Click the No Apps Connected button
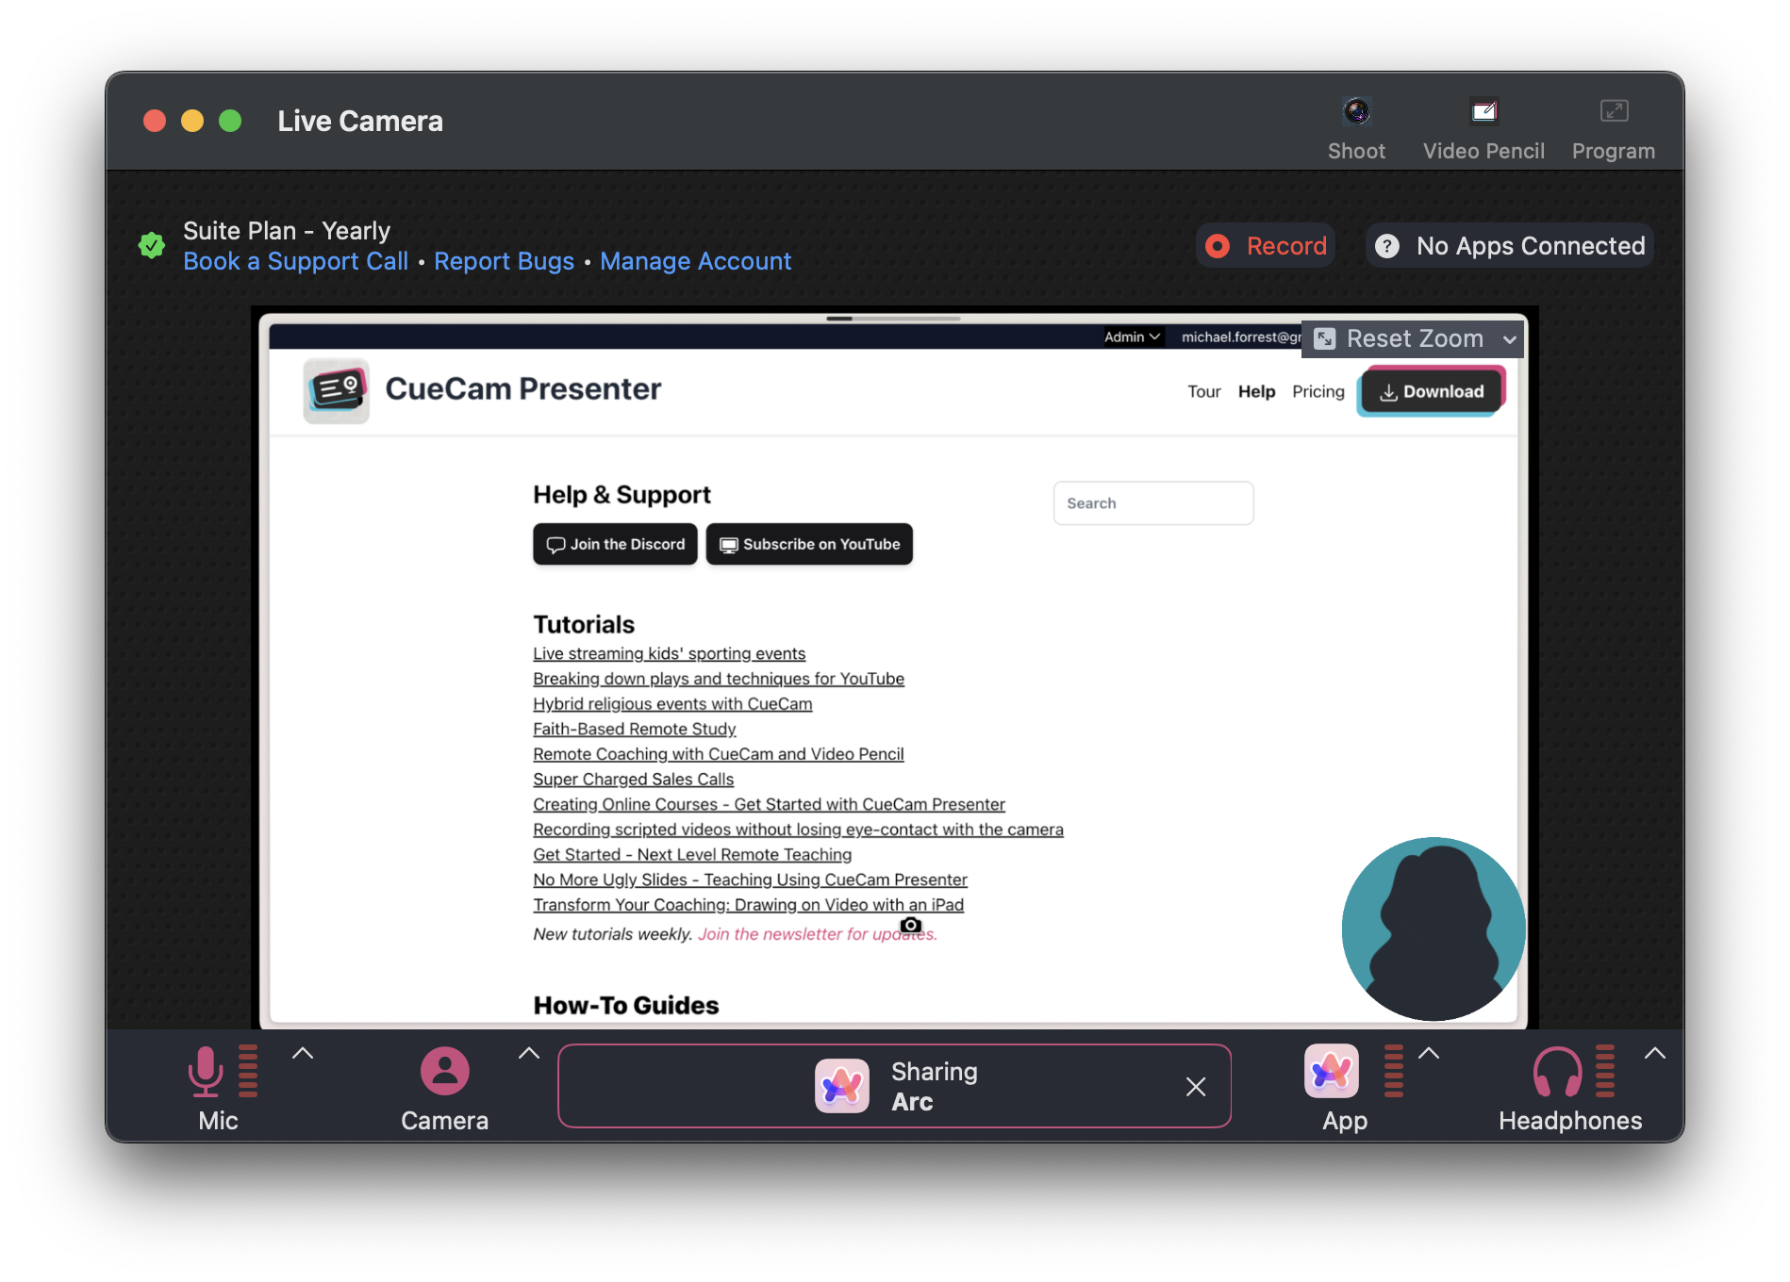 [1509, 246]
